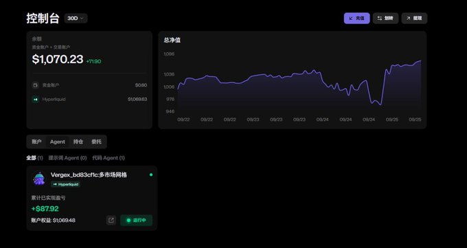Click the 1,086 y-axis label on chart
467x248 pixels.
click(169, 54)
